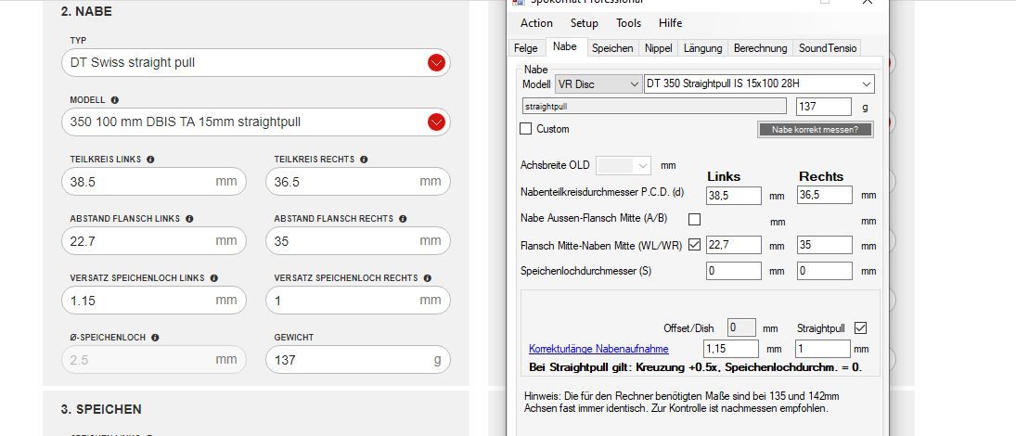The image size is (1016, 436).
Task: Open the Action menu in Spokomat
Action: click(x=536, y=23)
